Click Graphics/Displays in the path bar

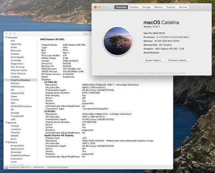pos(58,167)
